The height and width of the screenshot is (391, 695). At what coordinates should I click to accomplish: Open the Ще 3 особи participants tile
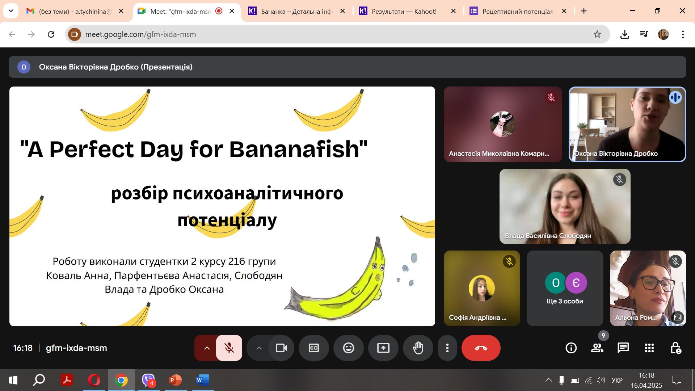tap(565, 288)
